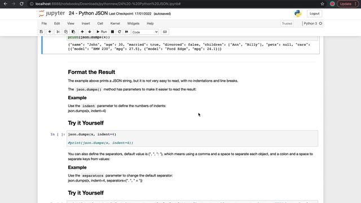Click the Format the Result heading

pos(91,72)
